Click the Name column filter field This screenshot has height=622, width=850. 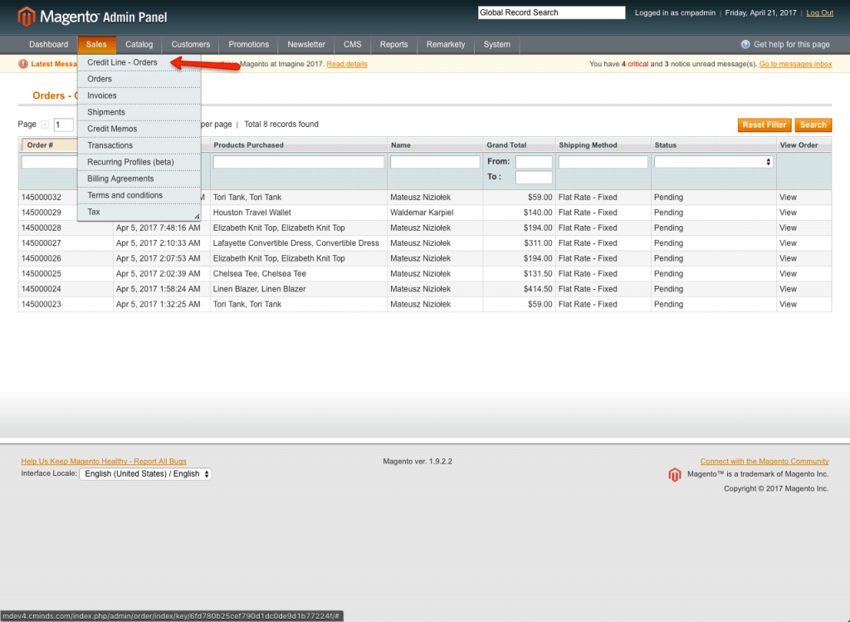(435, 162)
